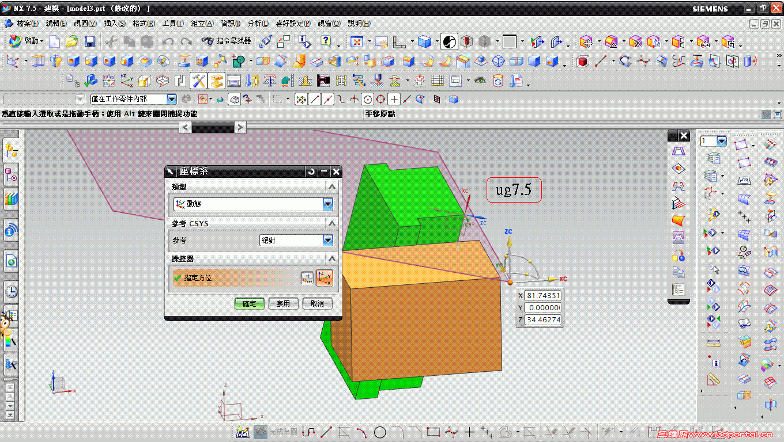Collapse the 類型 section

tap(331, 186)
